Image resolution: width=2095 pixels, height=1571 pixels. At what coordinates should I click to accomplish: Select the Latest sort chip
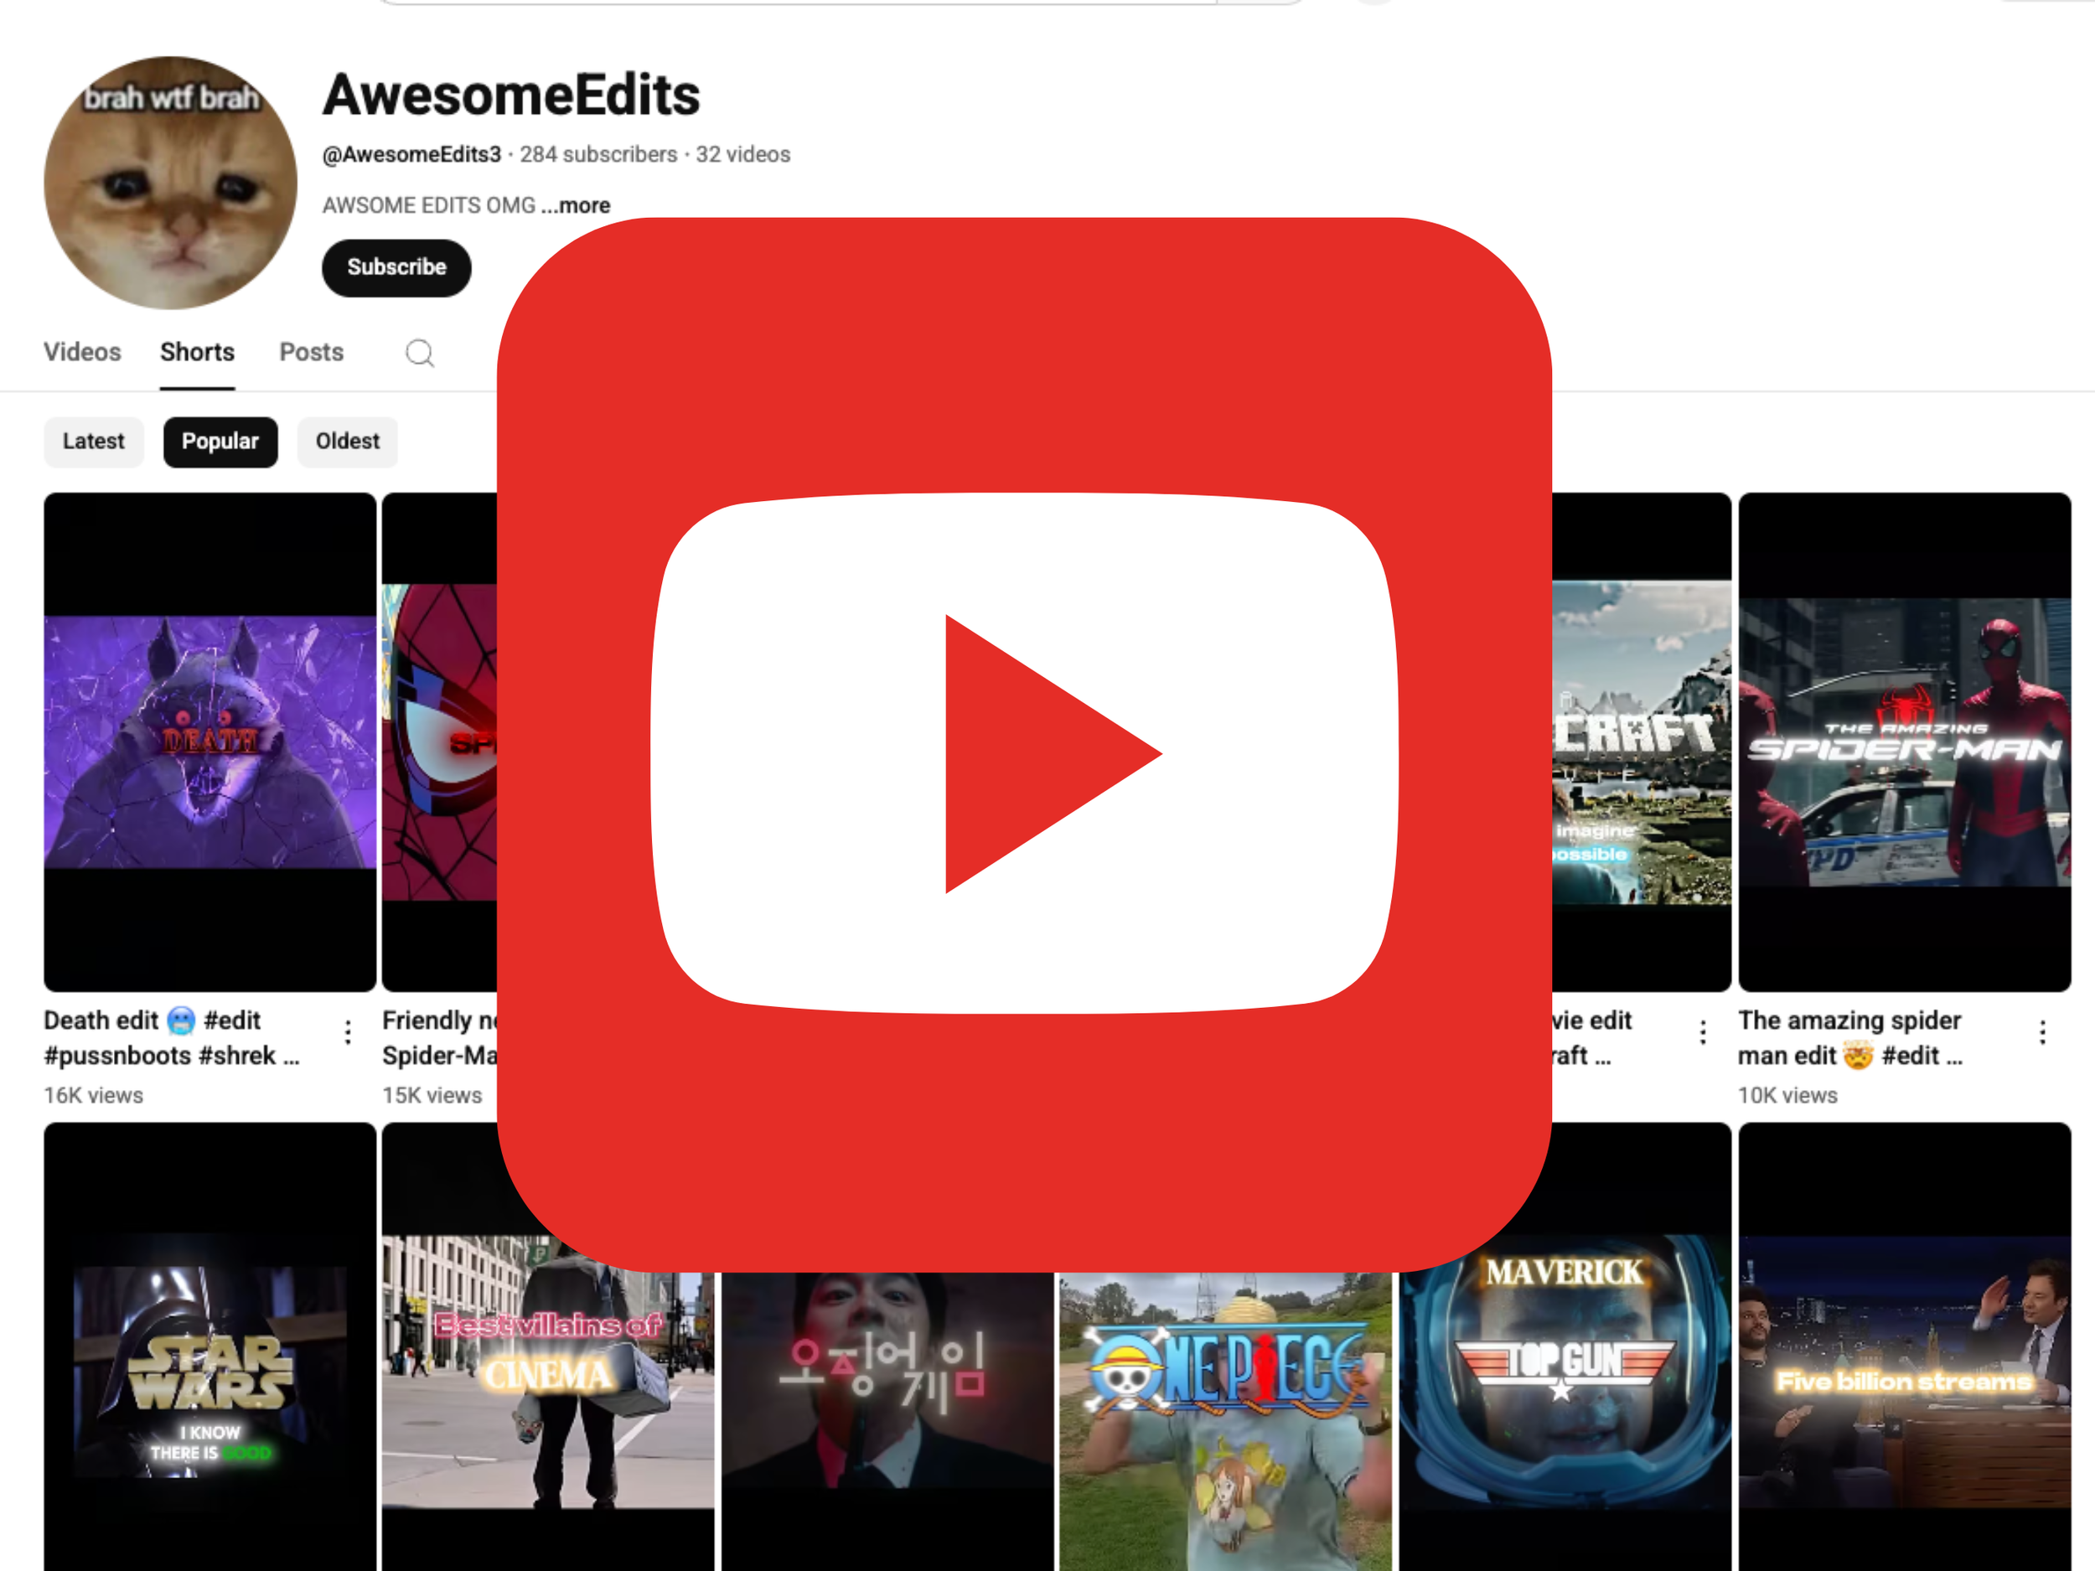[93, 442]
